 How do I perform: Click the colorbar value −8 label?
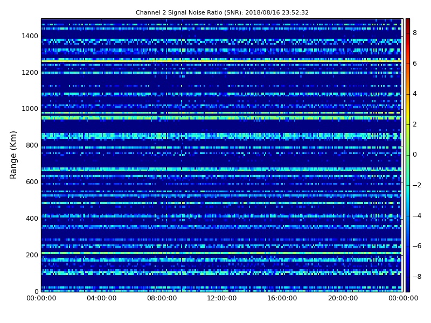pos(417,277)
